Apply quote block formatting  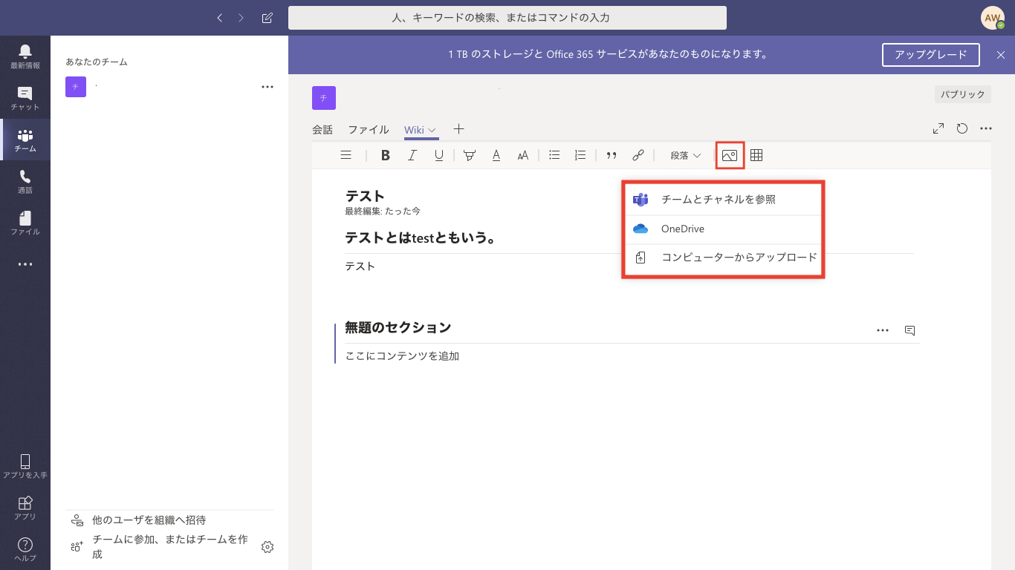coord(612,155)
